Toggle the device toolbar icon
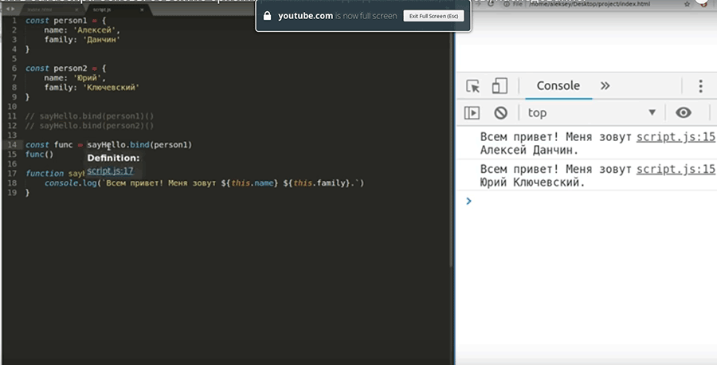This screenshot has height=365, width=717. click(500, 85)
